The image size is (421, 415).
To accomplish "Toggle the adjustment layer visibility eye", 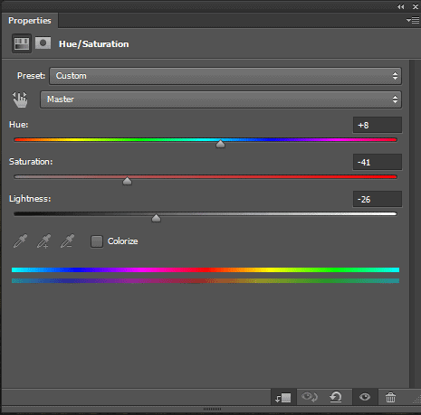I will 365,397.
